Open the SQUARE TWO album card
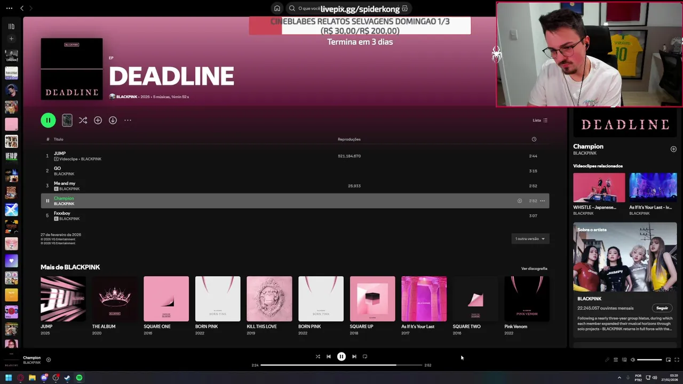 click(475, 306)
